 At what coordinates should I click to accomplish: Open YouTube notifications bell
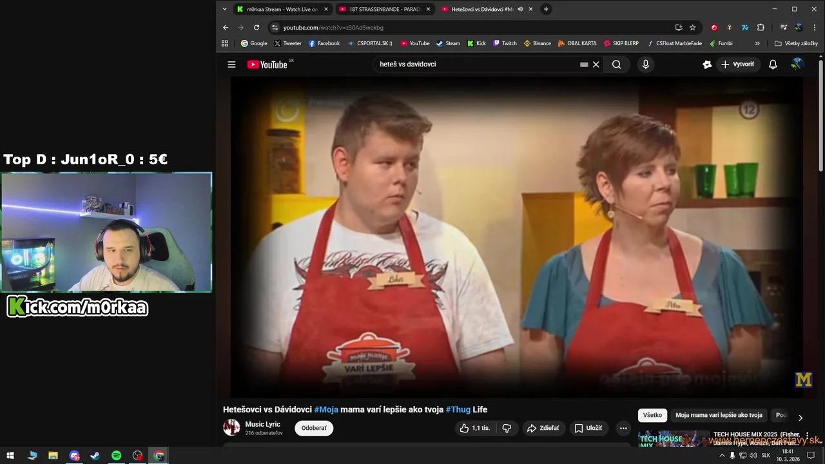pyautogui.click(x=773, y=64)
